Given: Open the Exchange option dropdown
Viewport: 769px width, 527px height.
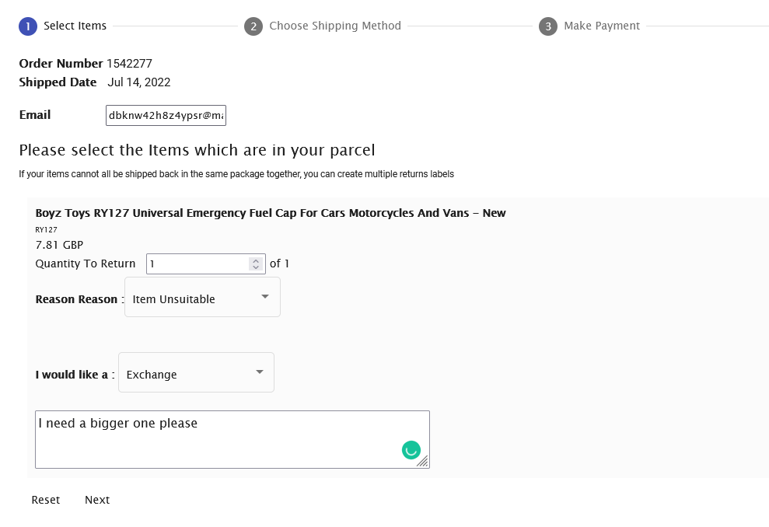Looking at the screenshot, I should click(196, 372).
